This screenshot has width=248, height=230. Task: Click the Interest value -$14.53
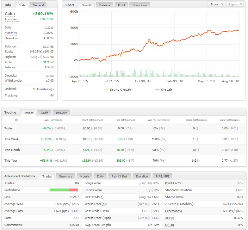(48, 67)
